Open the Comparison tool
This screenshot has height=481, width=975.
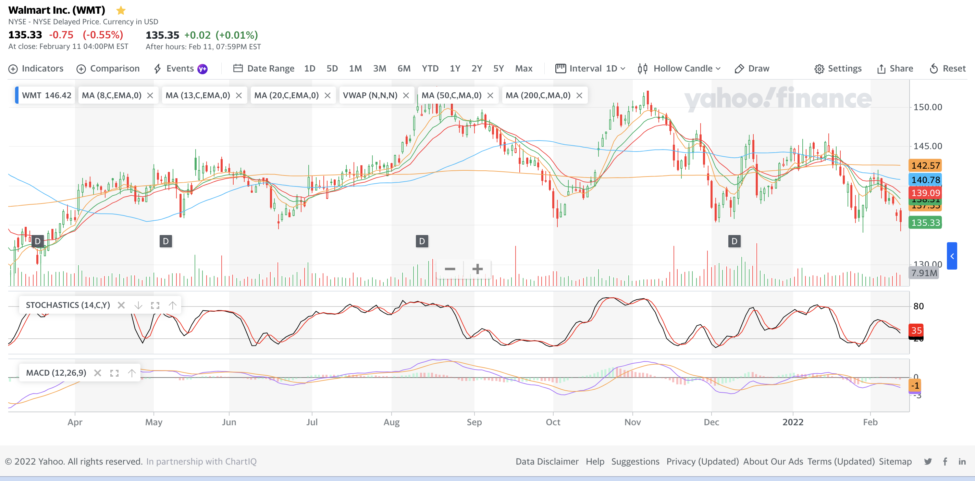coord(108,68)
